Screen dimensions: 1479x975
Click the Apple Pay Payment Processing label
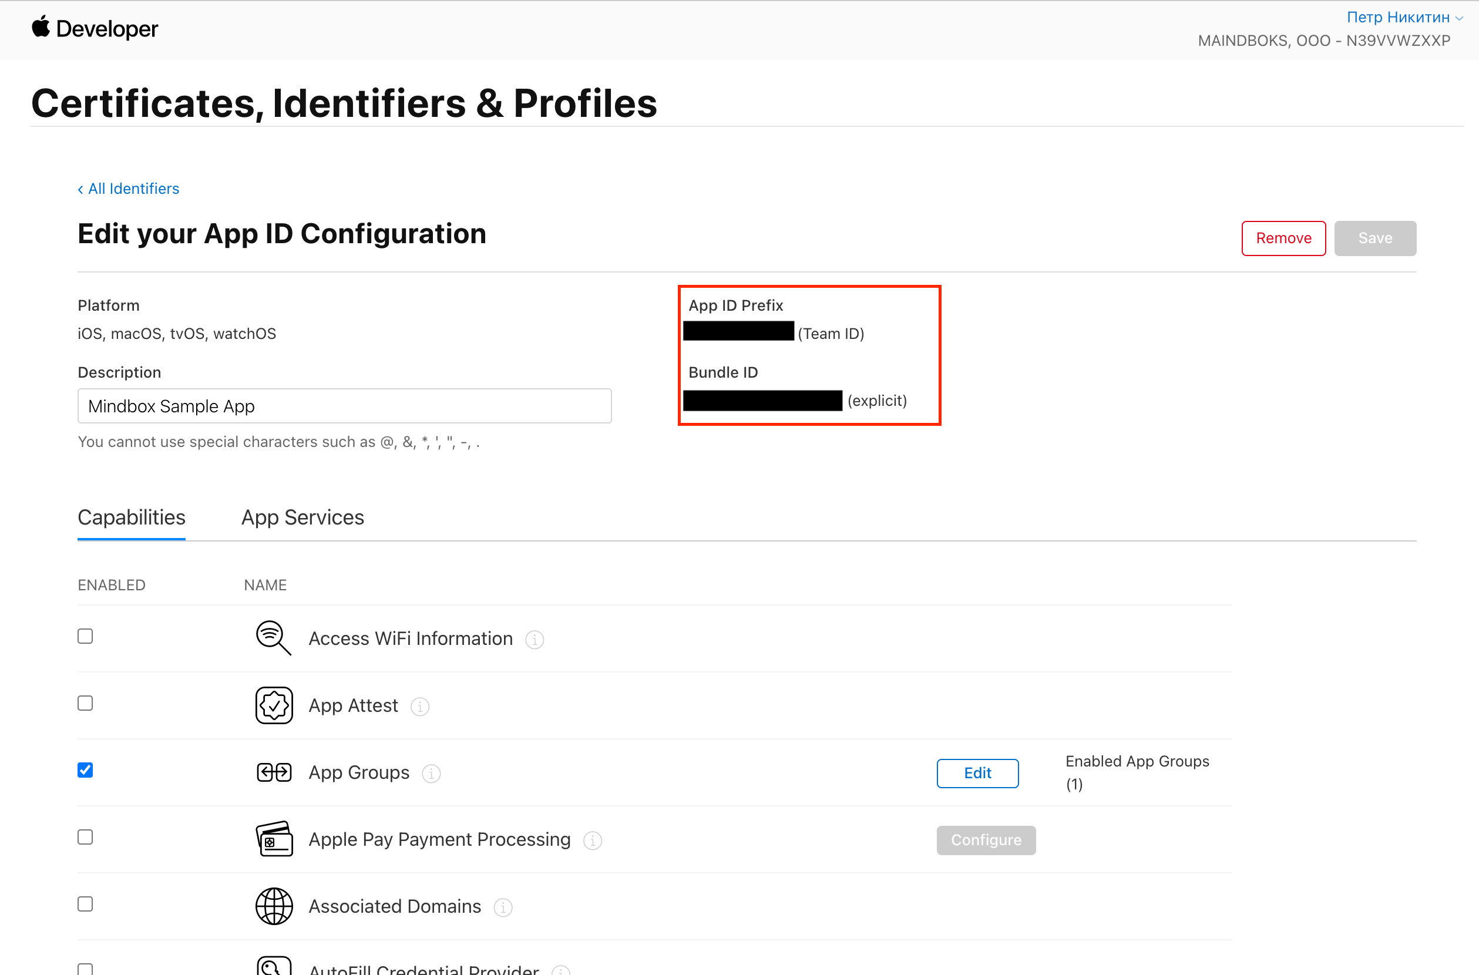[439, 839]
